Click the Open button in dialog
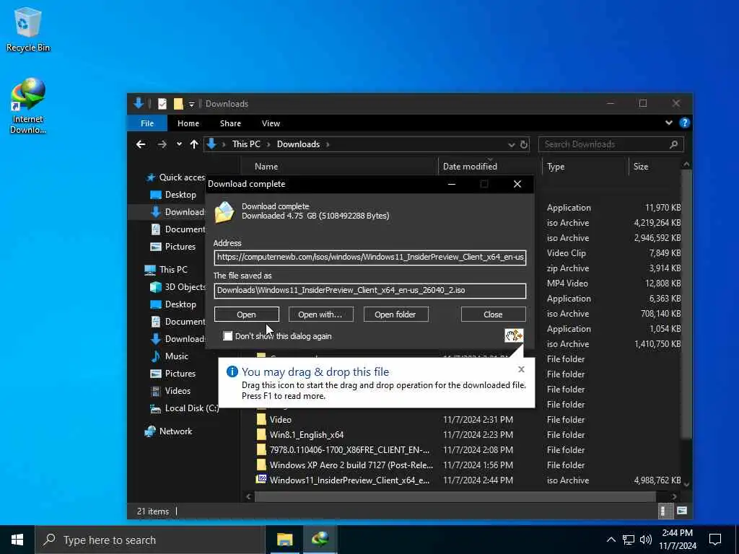Screen dimensions: 739x554 click(x=247, y=315)
